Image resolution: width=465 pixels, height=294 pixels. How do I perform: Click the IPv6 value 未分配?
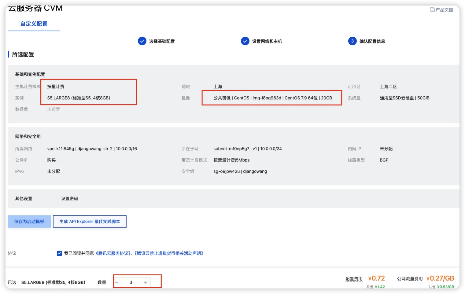[x=54, y=171]
